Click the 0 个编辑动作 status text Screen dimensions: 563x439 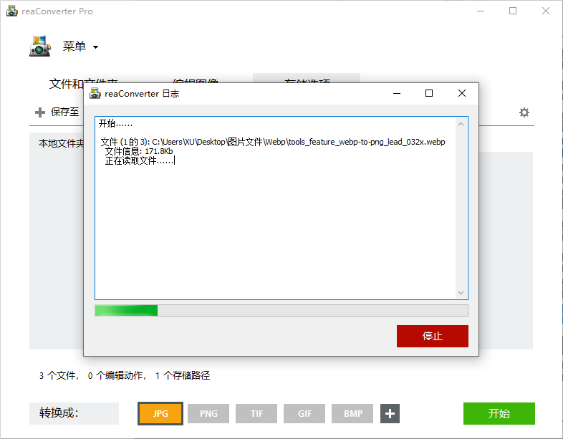(x=117, y=375)
